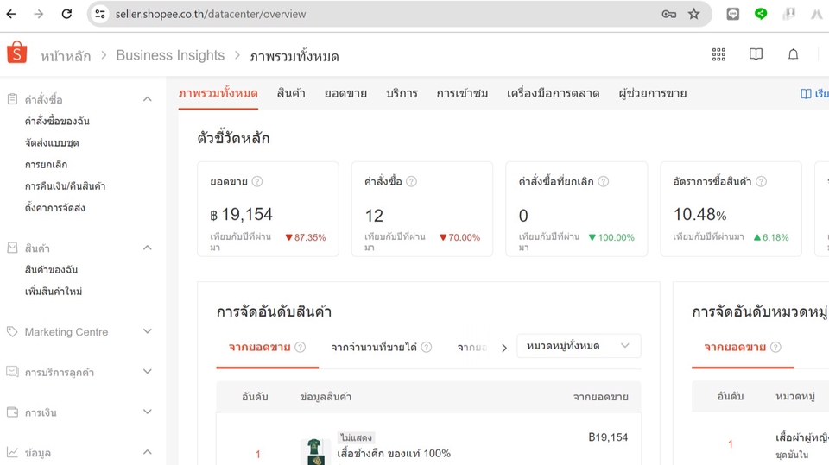Screen dimensions: 829x465
Task: Open the หมวดหมู่ทั้งหมด dropdown
Action: pos(579,346)
